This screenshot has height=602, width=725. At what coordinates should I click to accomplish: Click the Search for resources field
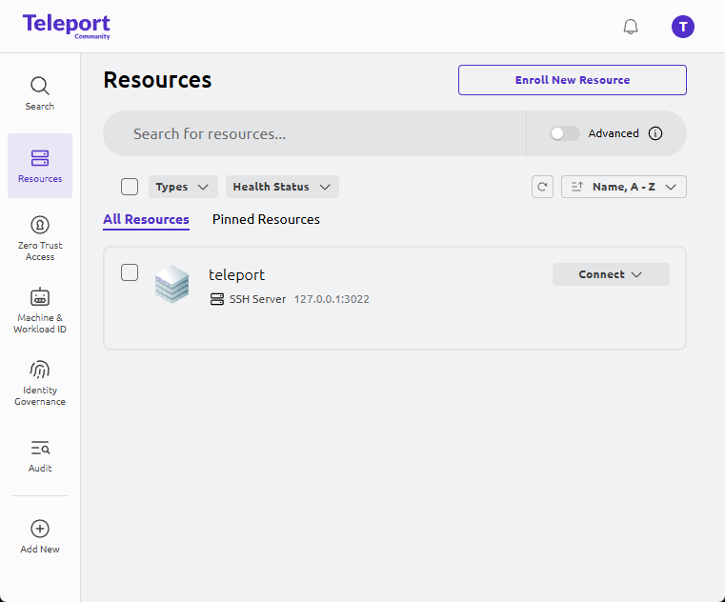pyautogui.click(x=314, y=133)
